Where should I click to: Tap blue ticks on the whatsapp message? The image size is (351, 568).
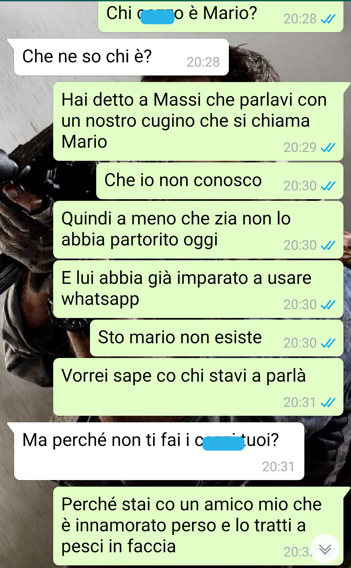tap(328, 305)
